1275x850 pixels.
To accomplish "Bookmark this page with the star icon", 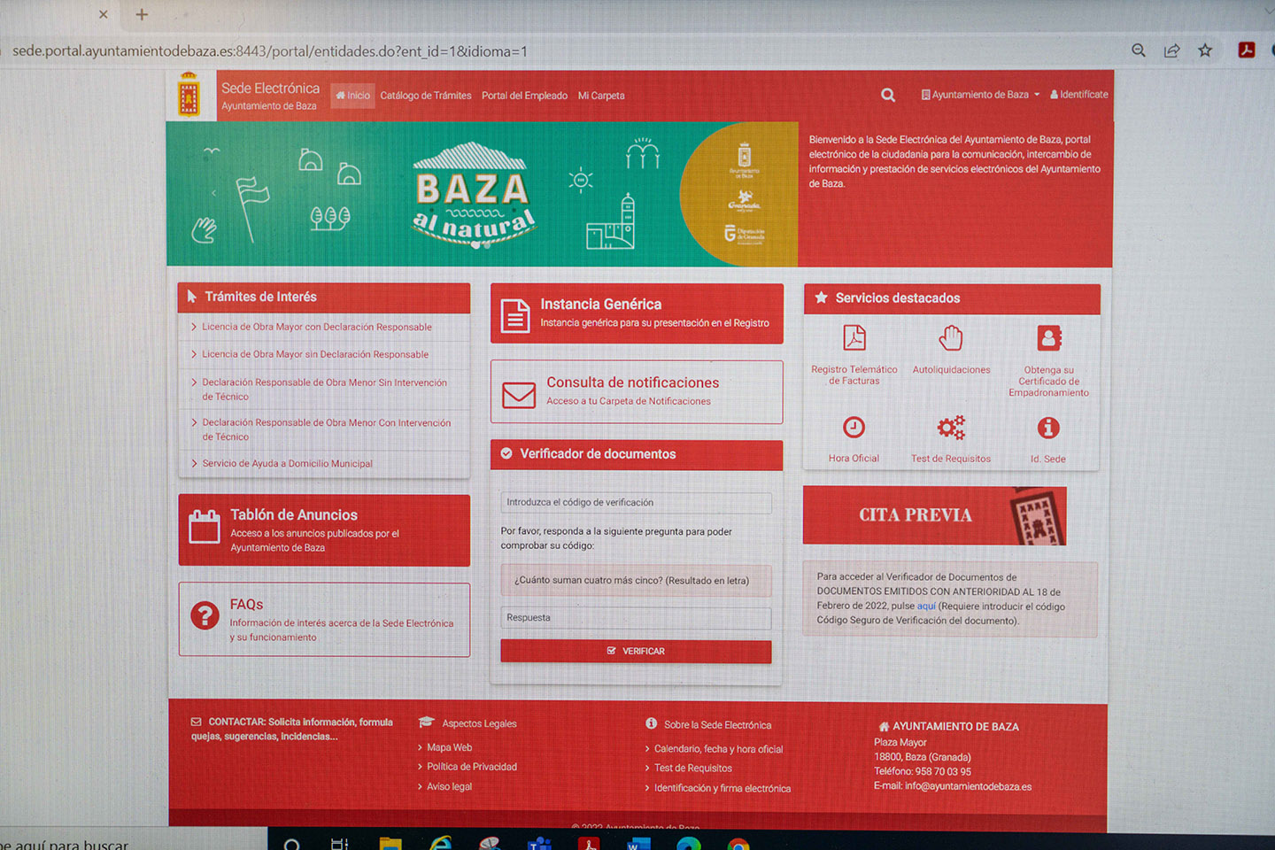I will pos(1205,50).
